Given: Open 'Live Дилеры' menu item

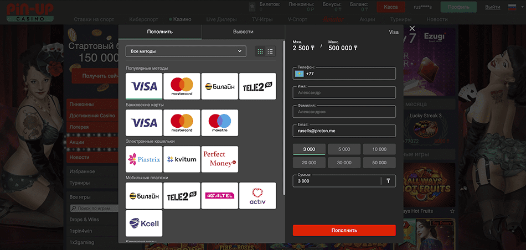Looking at the screenshot, I should coord(221,19).
